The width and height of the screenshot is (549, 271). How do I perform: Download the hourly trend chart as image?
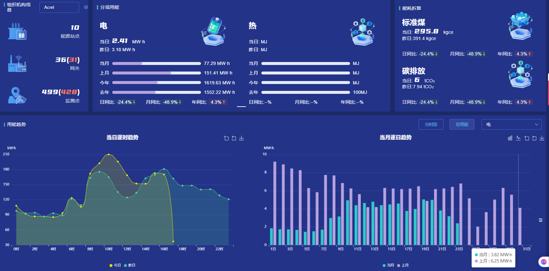point(241,138)
